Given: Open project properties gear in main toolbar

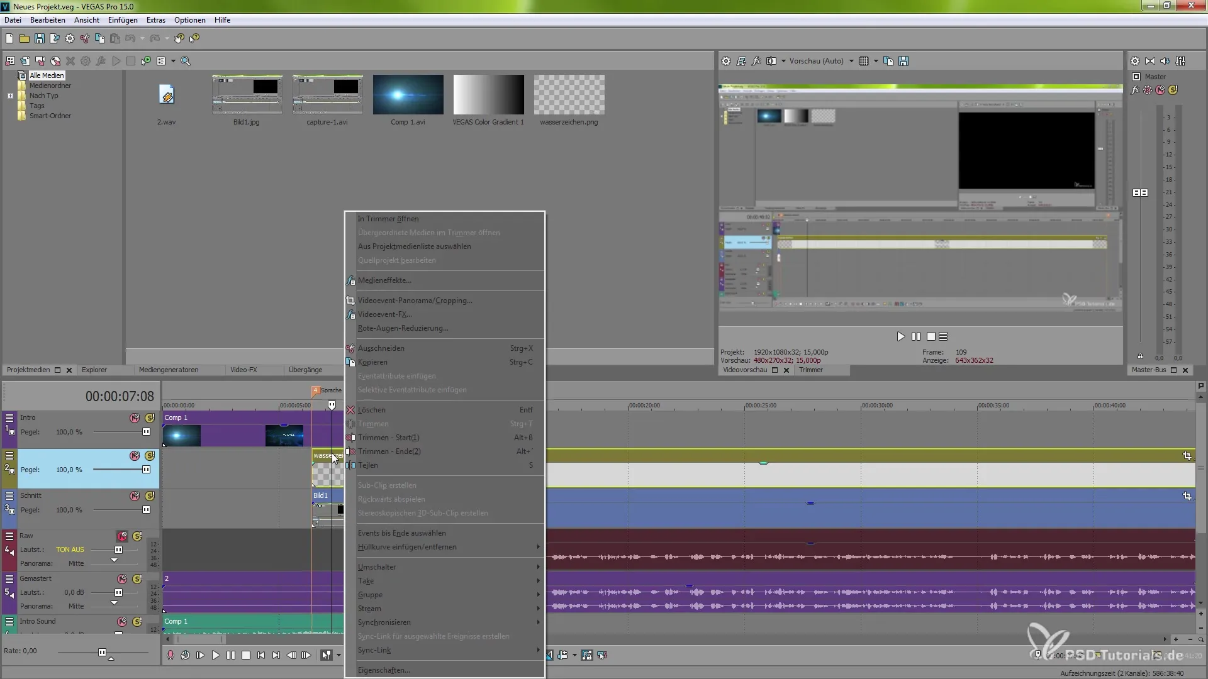Looking at the screenshot, I should click(70, 38).
